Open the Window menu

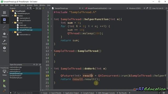click(42, 5)
